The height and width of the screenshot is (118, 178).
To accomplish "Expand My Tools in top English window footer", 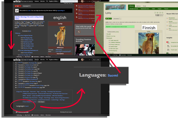I will coord(27,57).
